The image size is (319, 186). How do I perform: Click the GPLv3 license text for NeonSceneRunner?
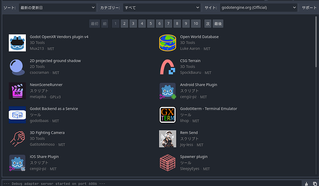(55, 97)
